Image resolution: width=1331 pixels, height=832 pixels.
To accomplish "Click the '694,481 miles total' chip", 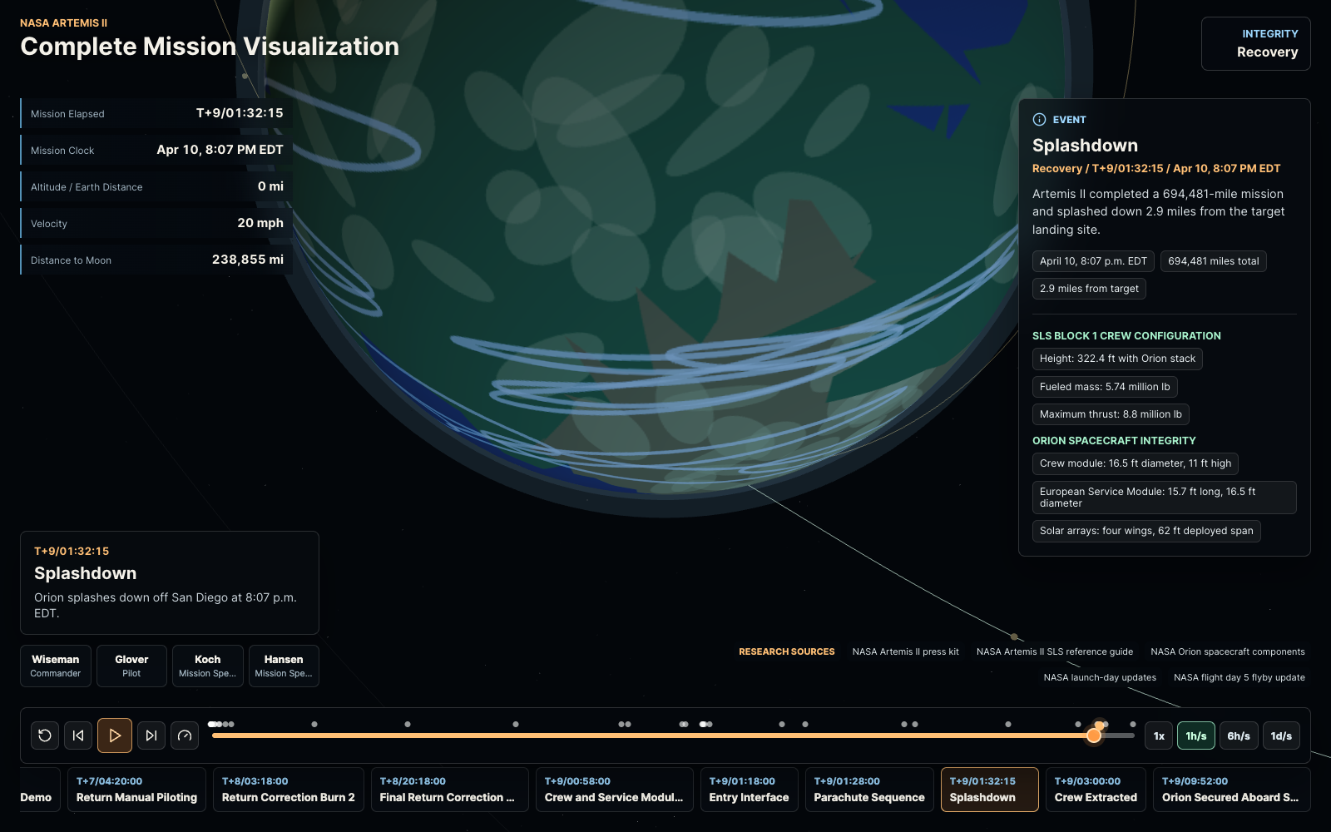I will 1214,261.
